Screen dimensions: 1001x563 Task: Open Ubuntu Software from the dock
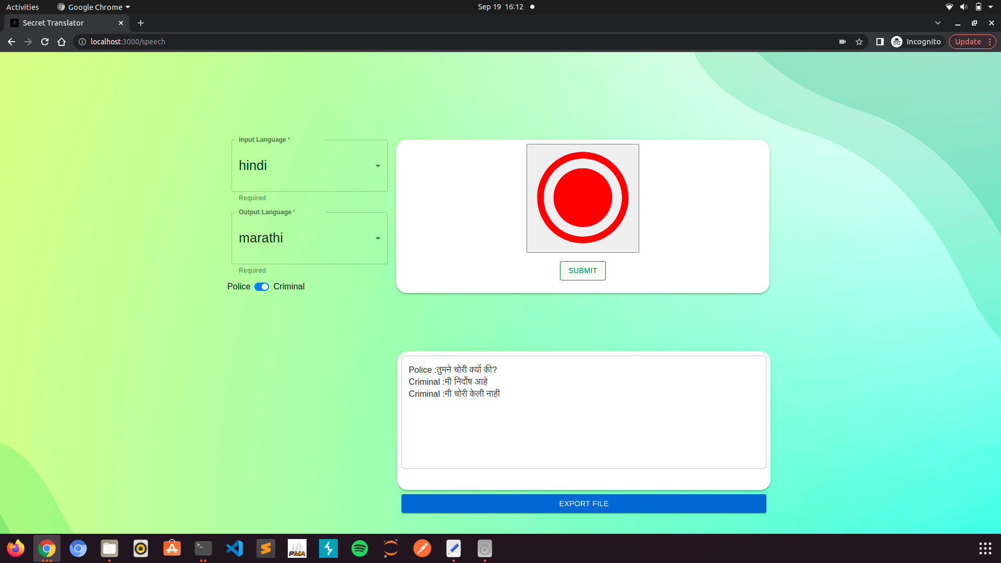(172, 548)
